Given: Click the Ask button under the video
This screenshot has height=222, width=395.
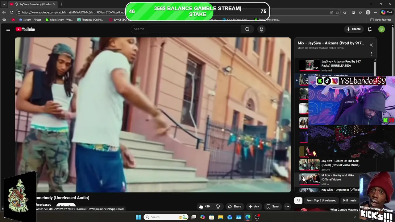Looking at the screenshot, I should [254, 207].
